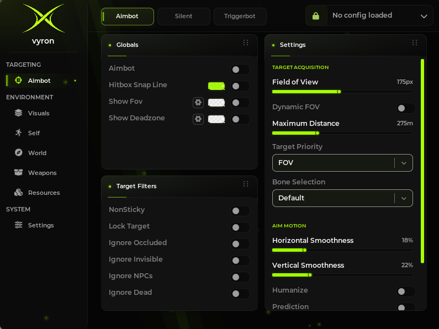The height and width of the screenshot is (329, 439).
Task: Click the Globals panel drag handle
Action: (x=246, y=43)
